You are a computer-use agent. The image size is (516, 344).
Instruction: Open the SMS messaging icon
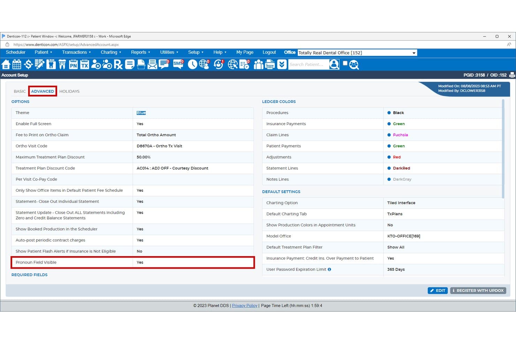(x=178, y=64)
